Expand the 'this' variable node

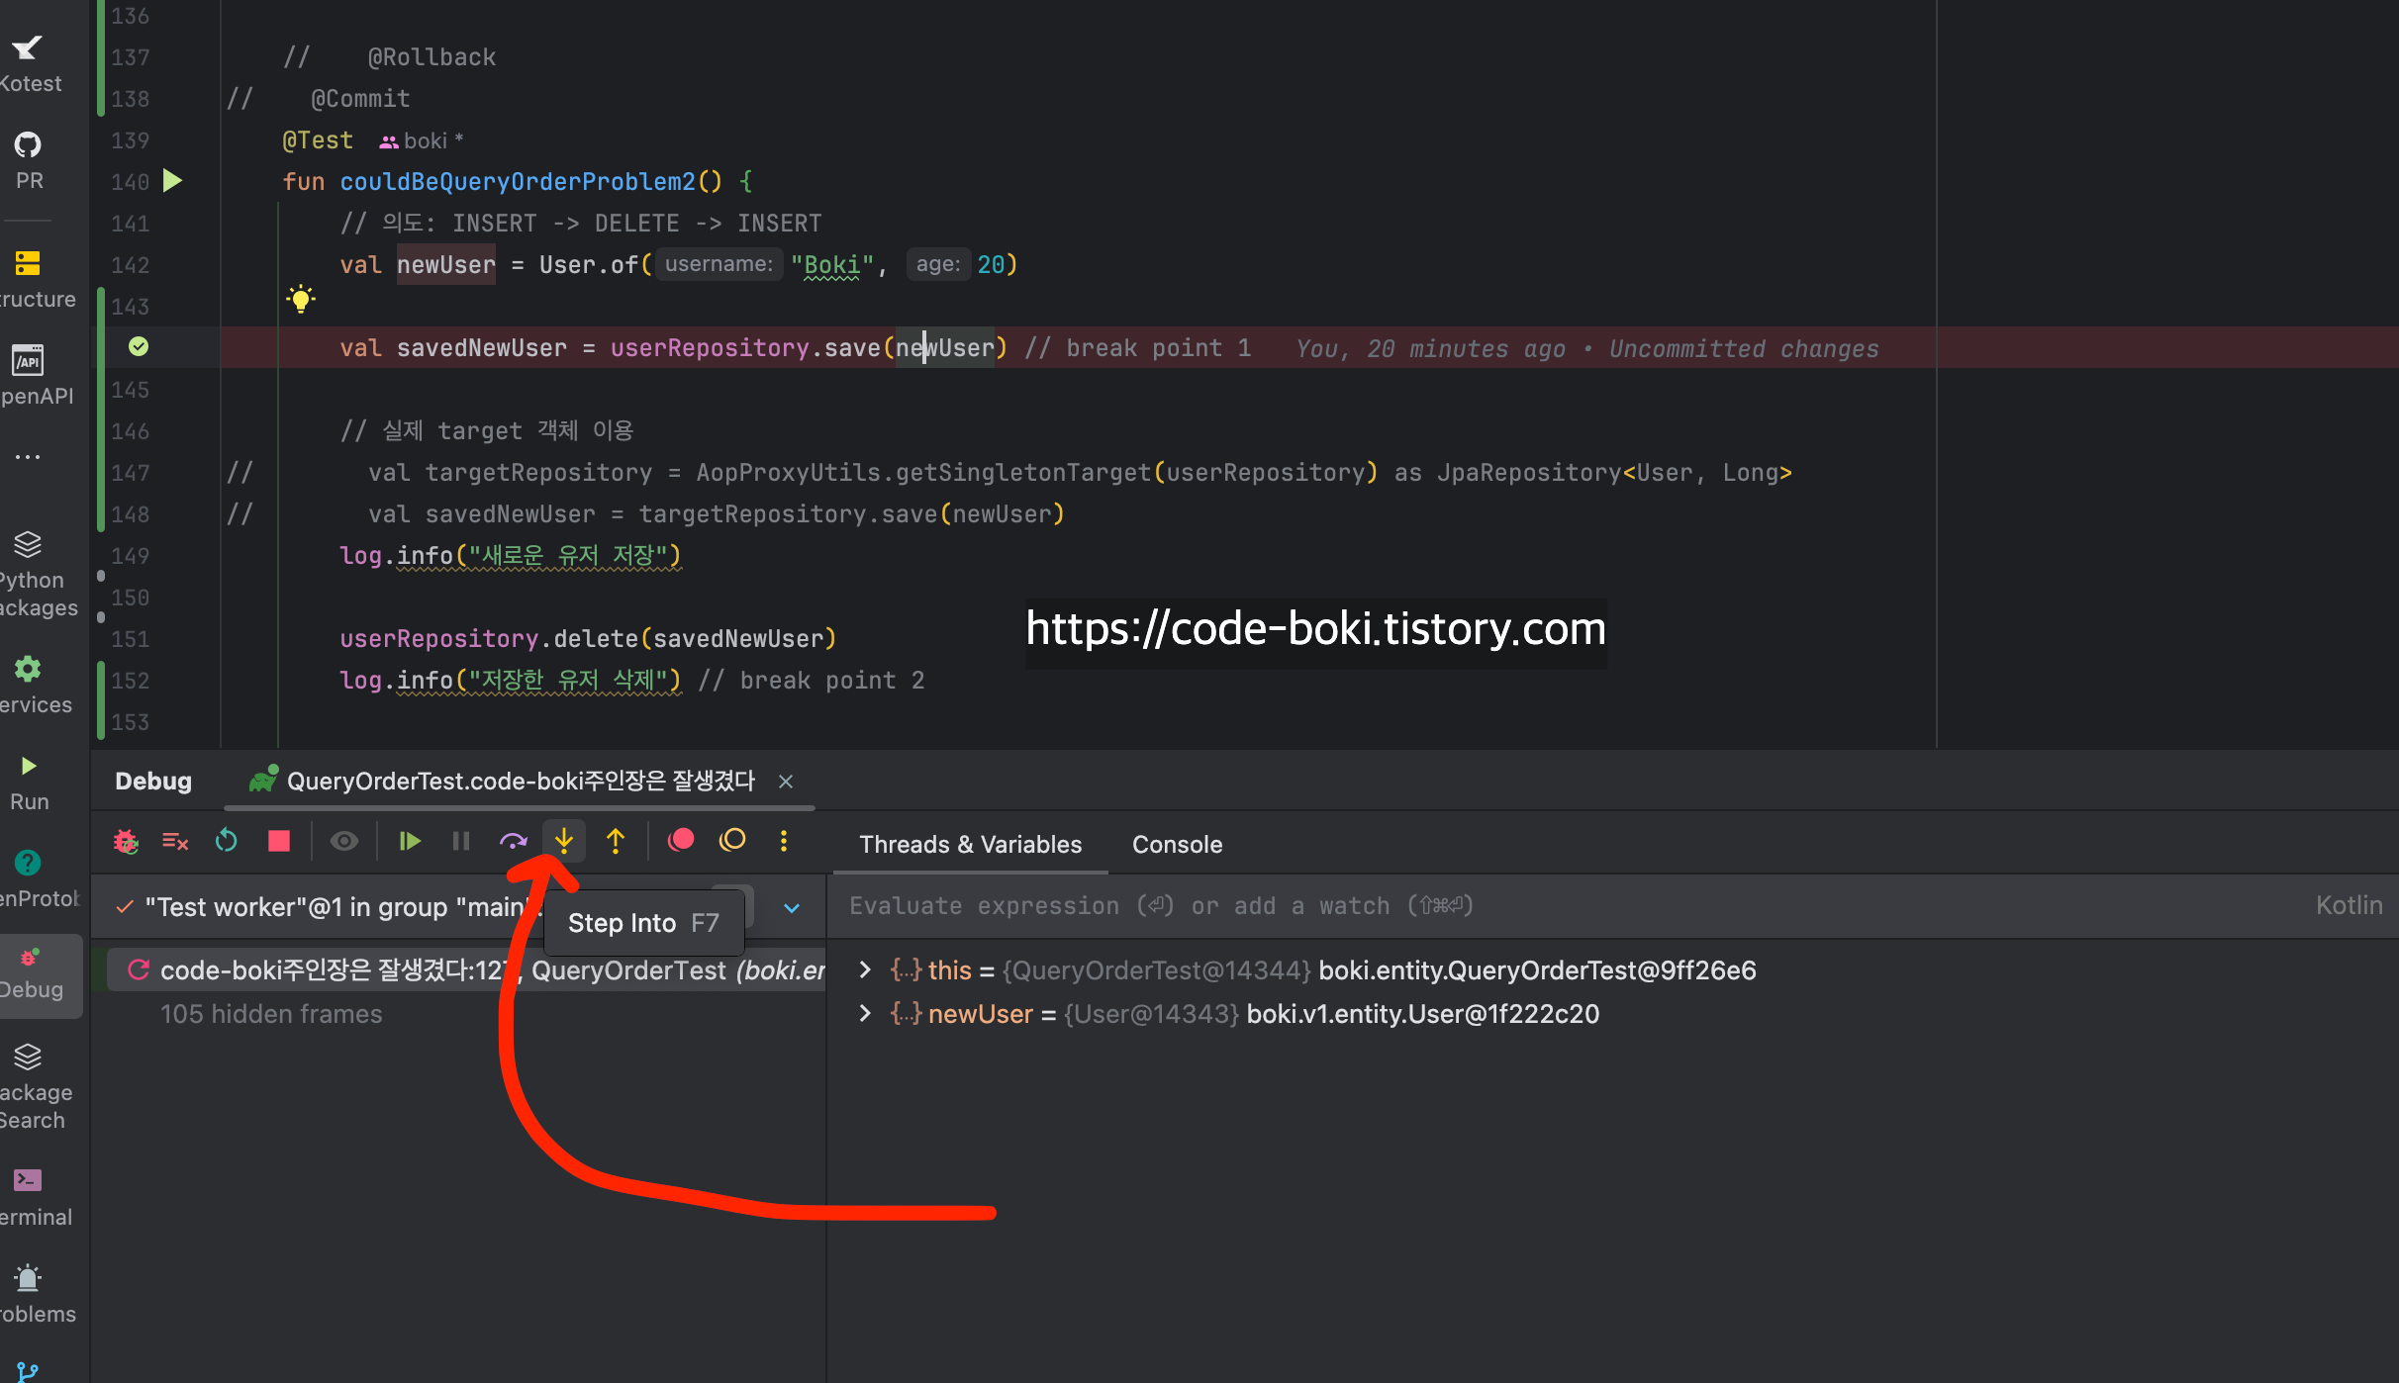tap(865, 970)
